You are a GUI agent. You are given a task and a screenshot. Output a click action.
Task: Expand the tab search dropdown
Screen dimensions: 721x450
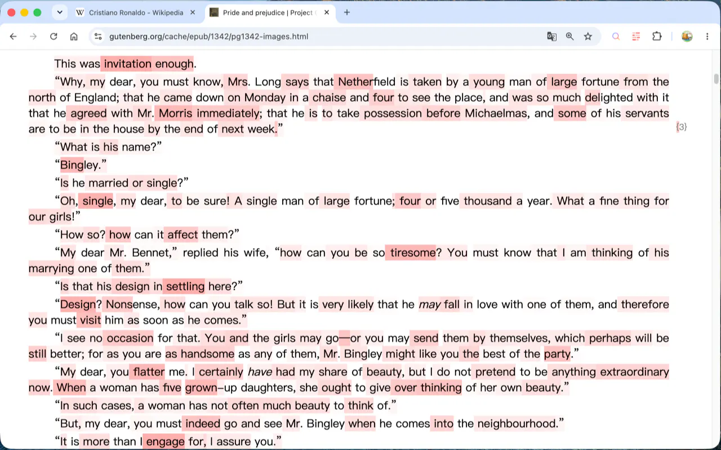point(60,12)
